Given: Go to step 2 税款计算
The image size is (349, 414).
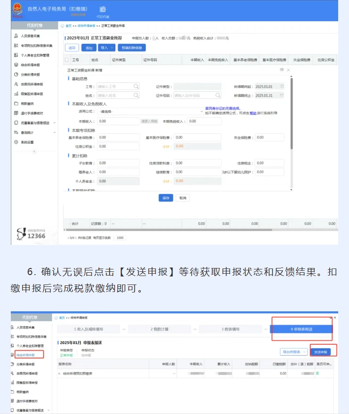Looking at the screenshot, I should 160,329.
